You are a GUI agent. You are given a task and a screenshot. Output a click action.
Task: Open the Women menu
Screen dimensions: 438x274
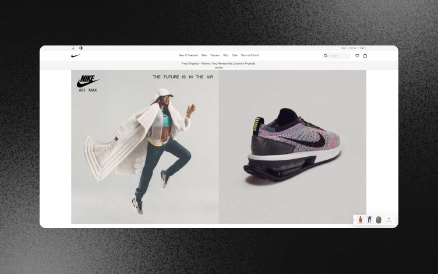click(215, 55)
